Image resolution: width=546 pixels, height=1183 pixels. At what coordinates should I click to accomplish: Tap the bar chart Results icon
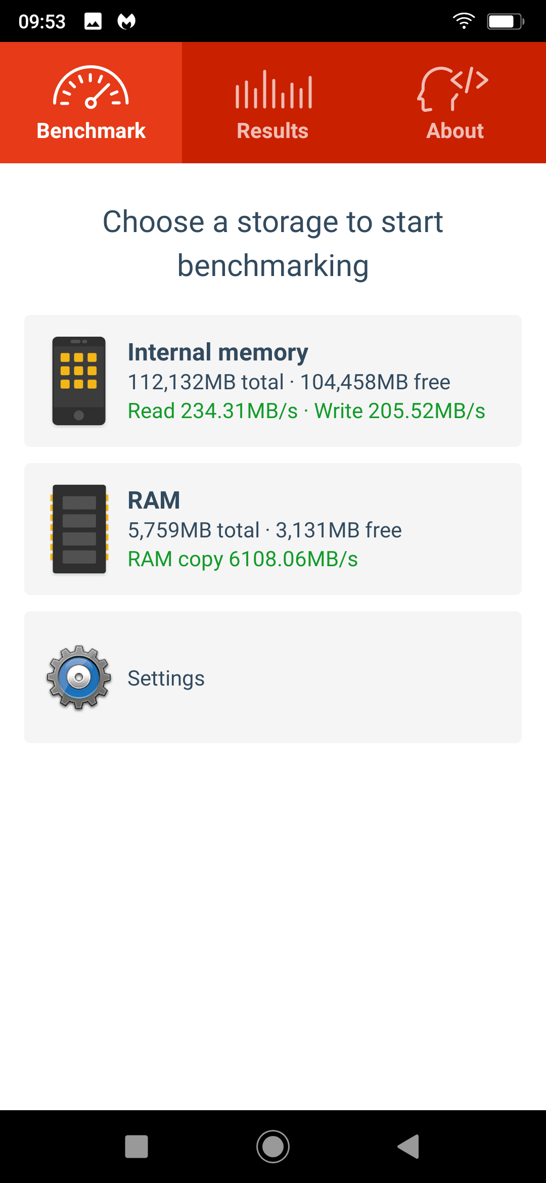point(274,89)
